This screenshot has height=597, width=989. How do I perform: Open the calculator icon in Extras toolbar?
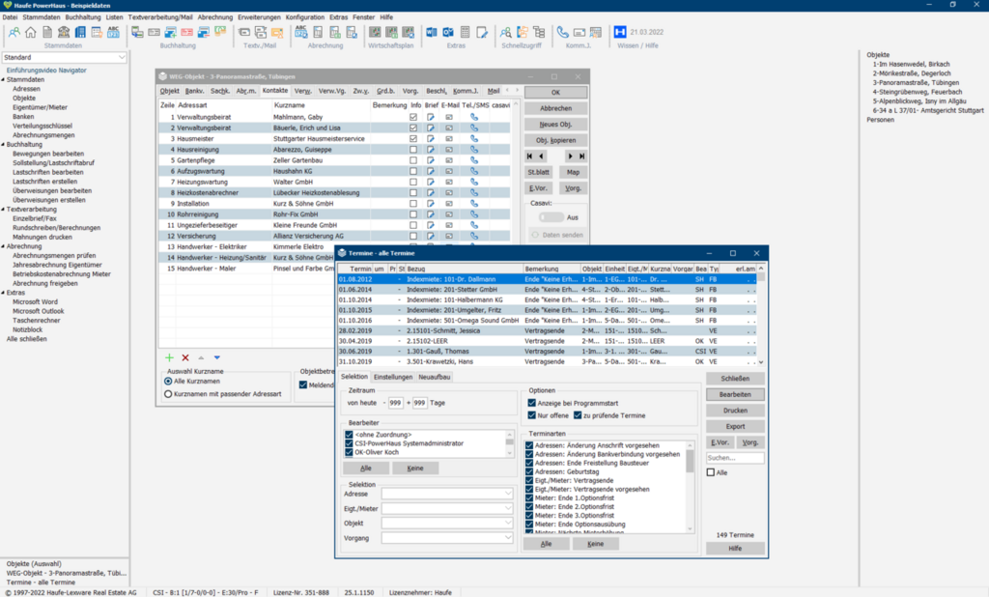pyautogui.click(x=465, y=32)
